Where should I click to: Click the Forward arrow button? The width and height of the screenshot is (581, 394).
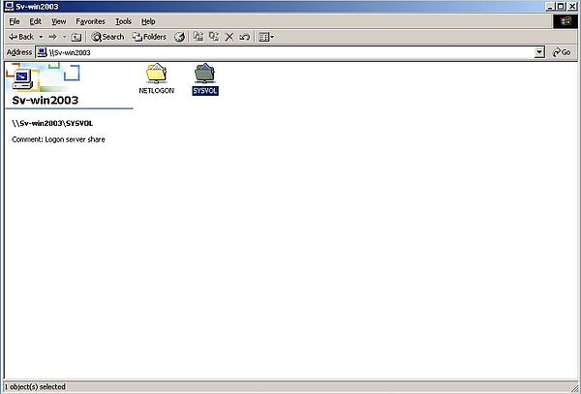52,37
